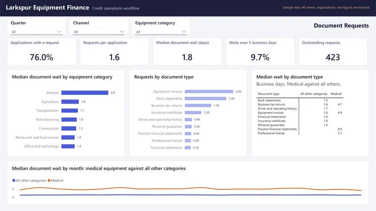Select the Agriculture bar
This screenshot has width=376, height=211.
(x=70, y=102)
